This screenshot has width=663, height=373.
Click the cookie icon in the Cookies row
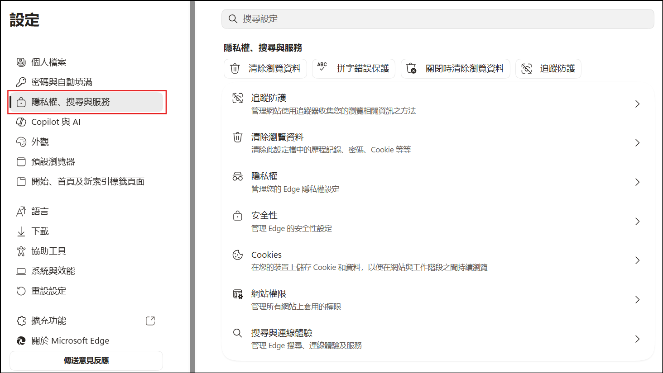(238, 255)
